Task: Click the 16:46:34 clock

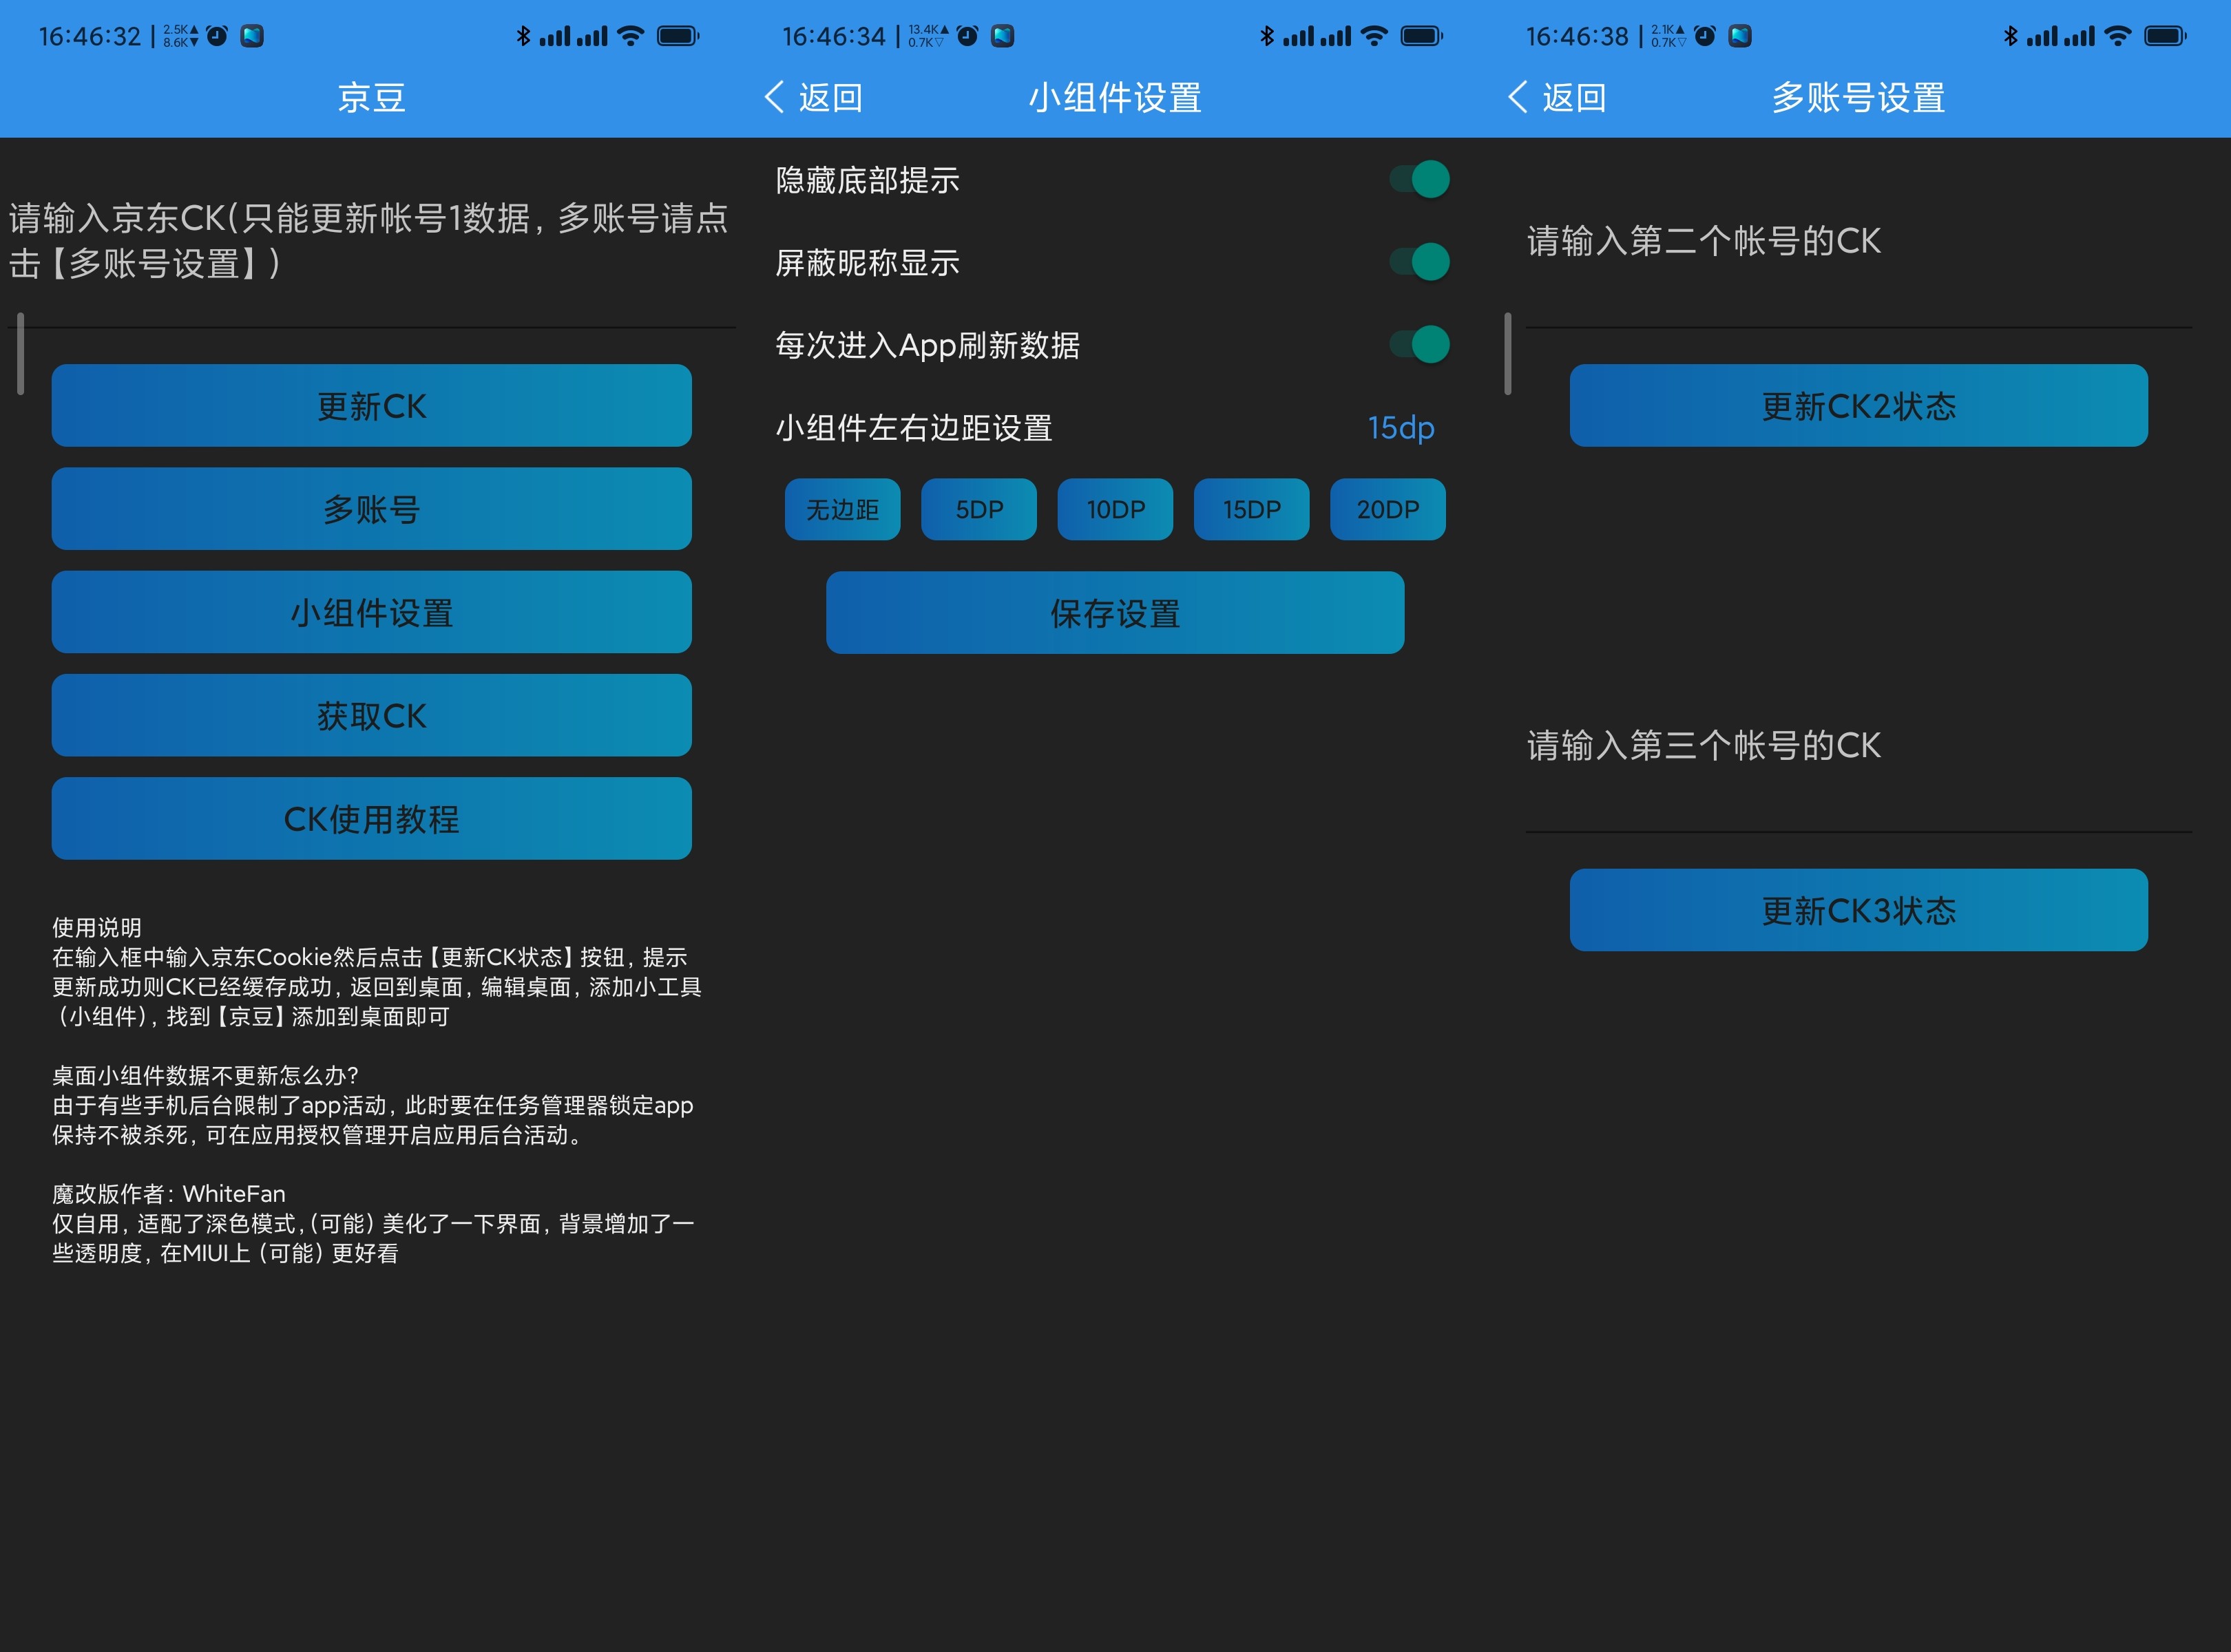Action: pos(833,36)
